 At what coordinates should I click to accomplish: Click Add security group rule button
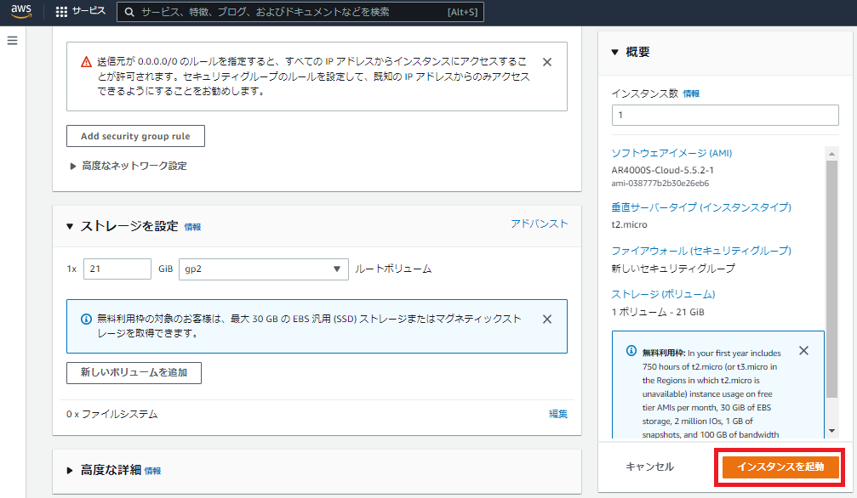[x=135, y=136]
